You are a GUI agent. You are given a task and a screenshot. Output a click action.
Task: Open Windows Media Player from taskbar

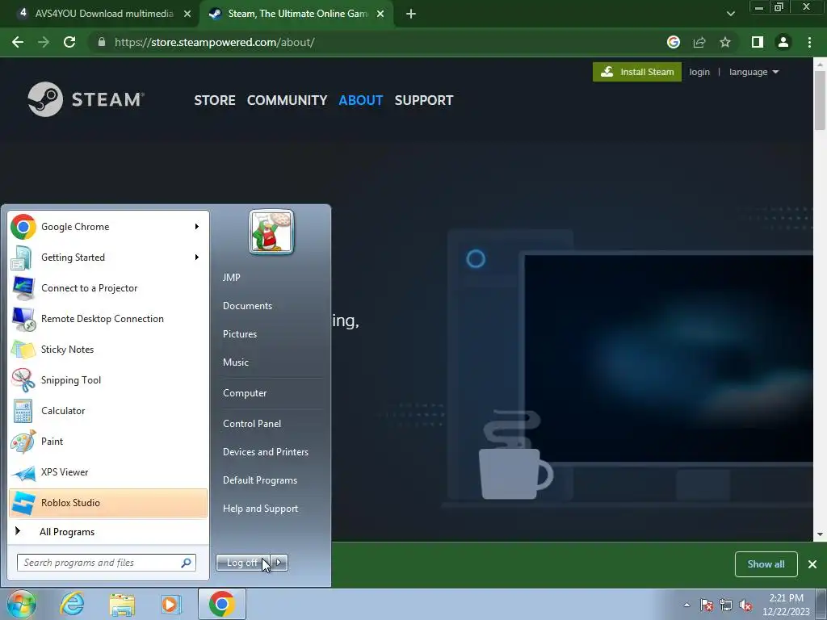click(x=170, y=604)
